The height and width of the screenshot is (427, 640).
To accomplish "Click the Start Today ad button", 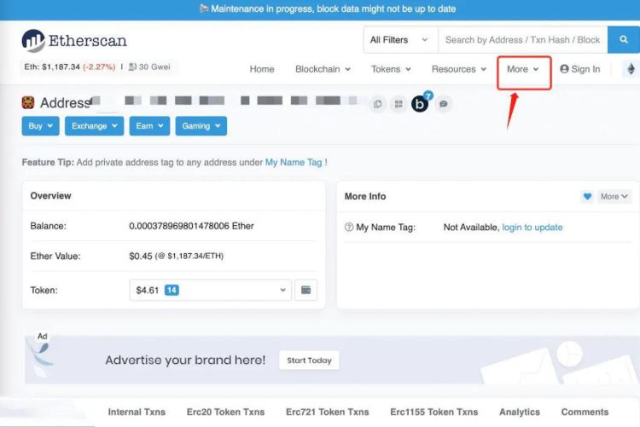I will coord(309,361).
